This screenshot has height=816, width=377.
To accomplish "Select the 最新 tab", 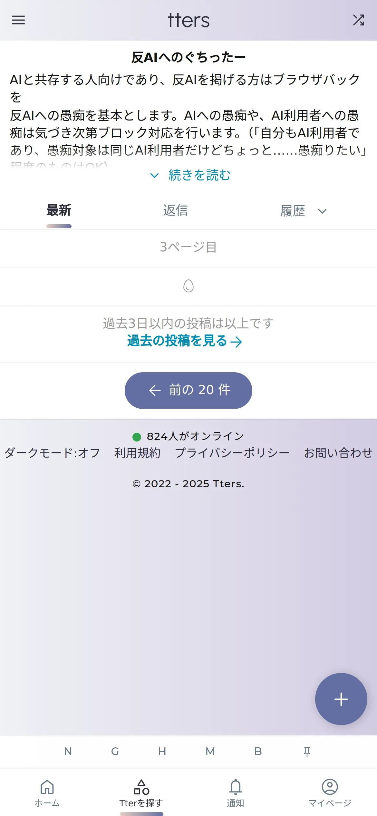I will click(59, 210).
